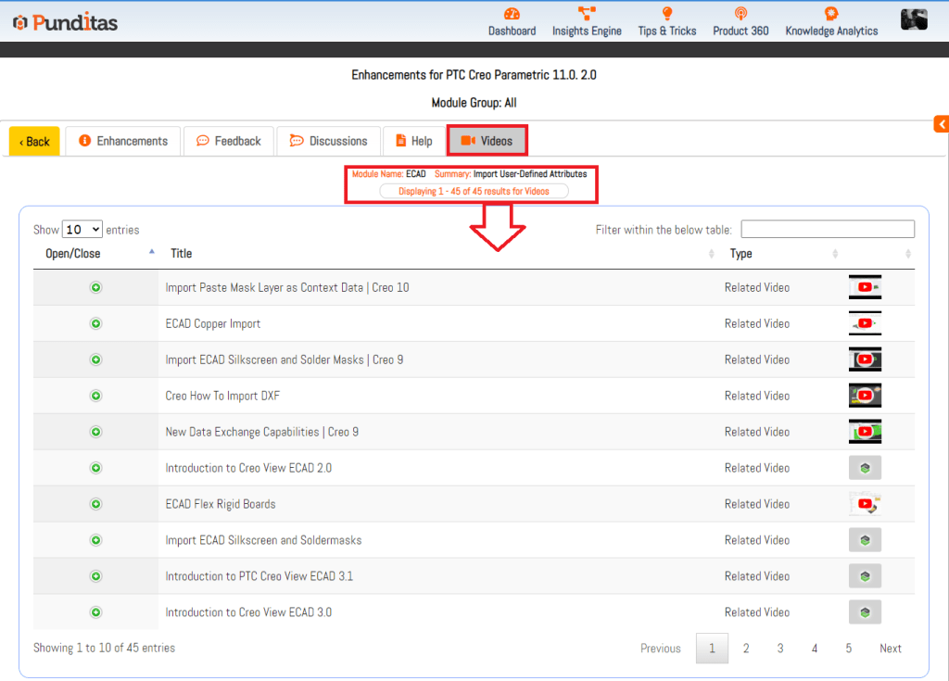
Task: Open the Dashboard gauge icon
Action: coord(512,14)
